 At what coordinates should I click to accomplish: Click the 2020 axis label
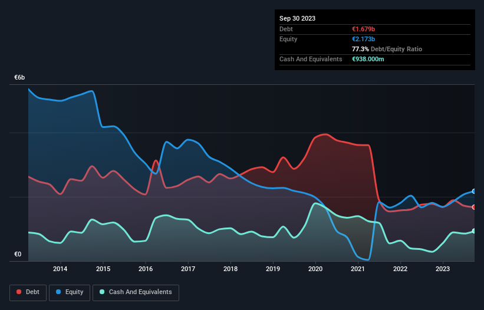pyautogui.click(x=315, y=269)
